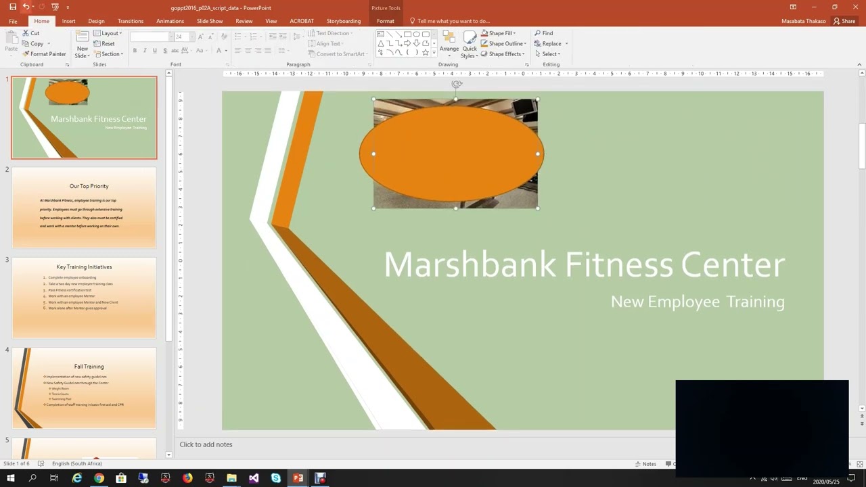Image resolution: width=866 pixels, height=487 pixels.
Task: Expand the shapes gallery
Action: pyautogui.click(x=434, y=53)
